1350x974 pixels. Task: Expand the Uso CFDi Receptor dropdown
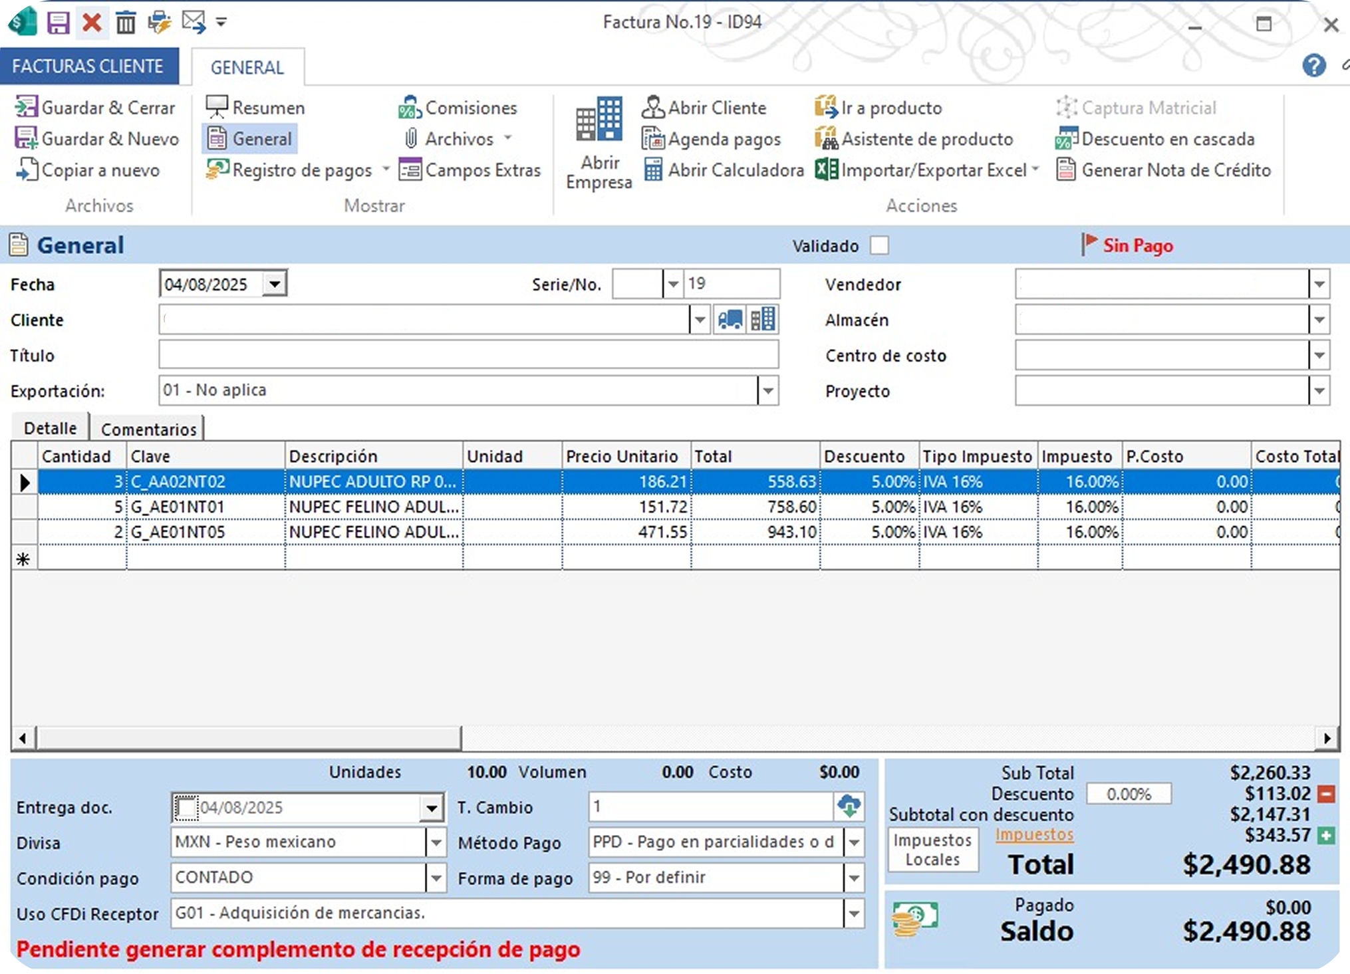click(x=854, y=913)
